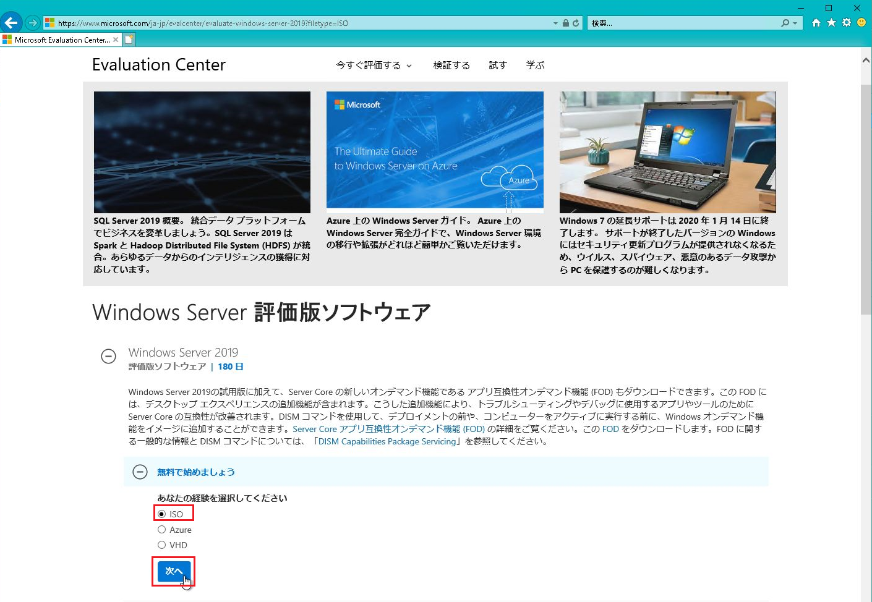This screenshot has height=602, width=872.
Task: Open the DISM Capabilities Package Servicing link
Action: (x=387, y=441)
